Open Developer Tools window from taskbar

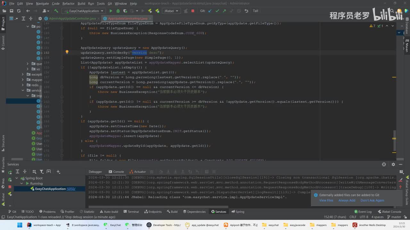(164, 225)
